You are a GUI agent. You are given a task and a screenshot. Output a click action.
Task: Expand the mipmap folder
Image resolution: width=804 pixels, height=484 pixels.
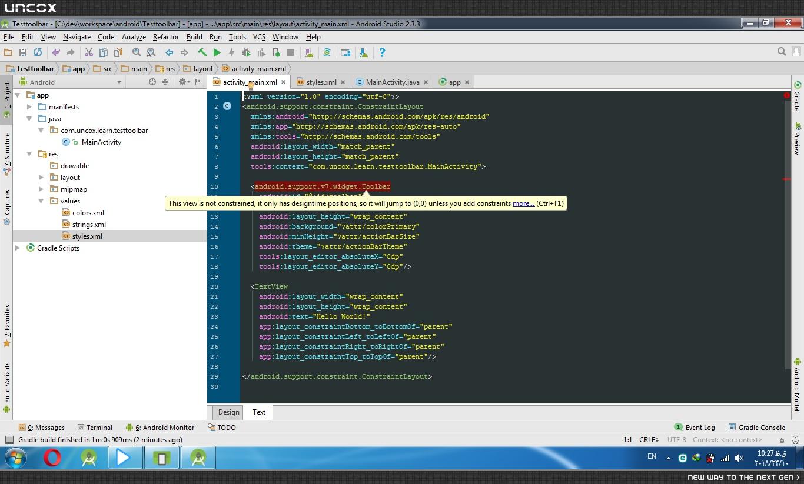pyautogui.click(x=41, y=189)
